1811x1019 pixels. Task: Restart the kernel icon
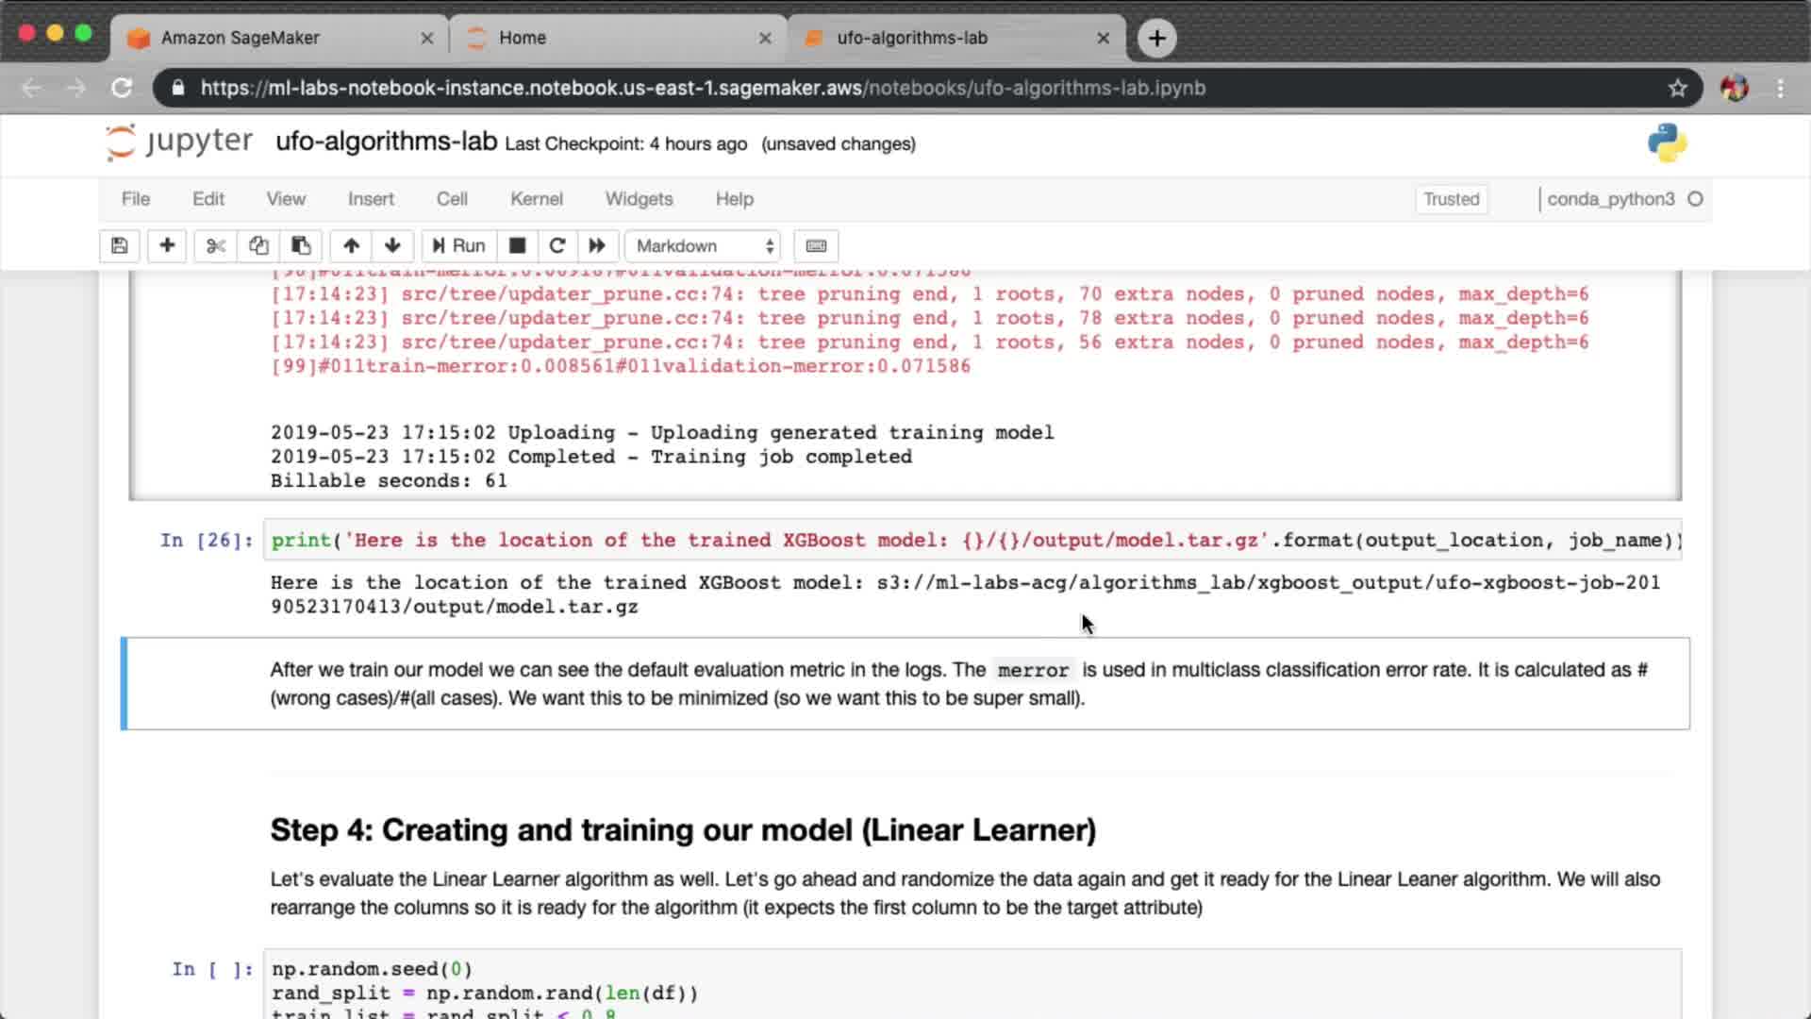[x=557, y=246]
